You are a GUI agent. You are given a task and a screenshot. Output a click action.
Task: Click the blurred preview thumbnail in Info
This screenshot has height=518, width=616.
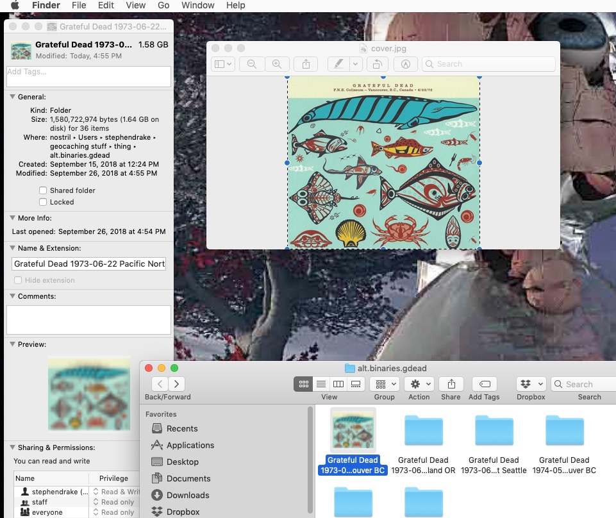click(89, 394)
